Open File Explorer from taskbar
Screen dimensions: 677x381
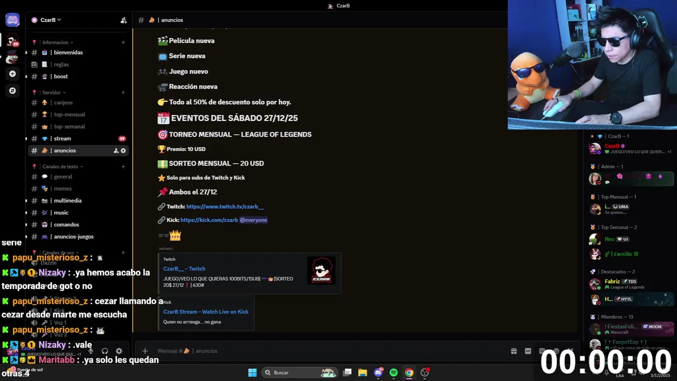coord(362,373)
